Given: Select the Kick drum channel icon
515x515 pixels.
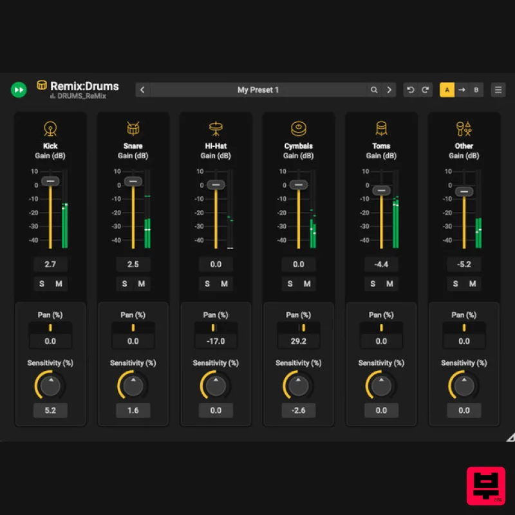Looking at the screenshot, I should pos(50,128).
